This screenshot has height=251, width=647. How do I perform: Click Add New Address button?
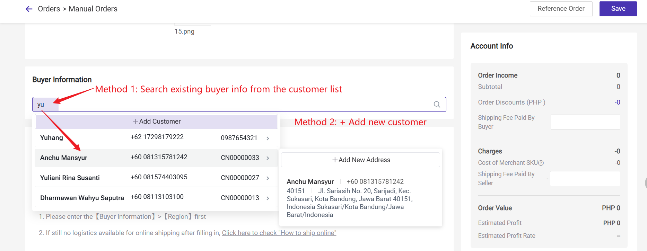click(361, 160)
